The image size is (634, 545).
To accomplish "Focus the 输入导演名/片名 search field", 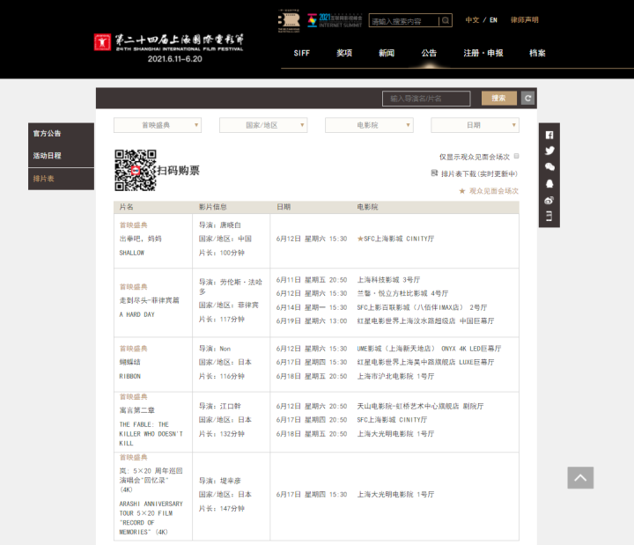I will 426,99.
